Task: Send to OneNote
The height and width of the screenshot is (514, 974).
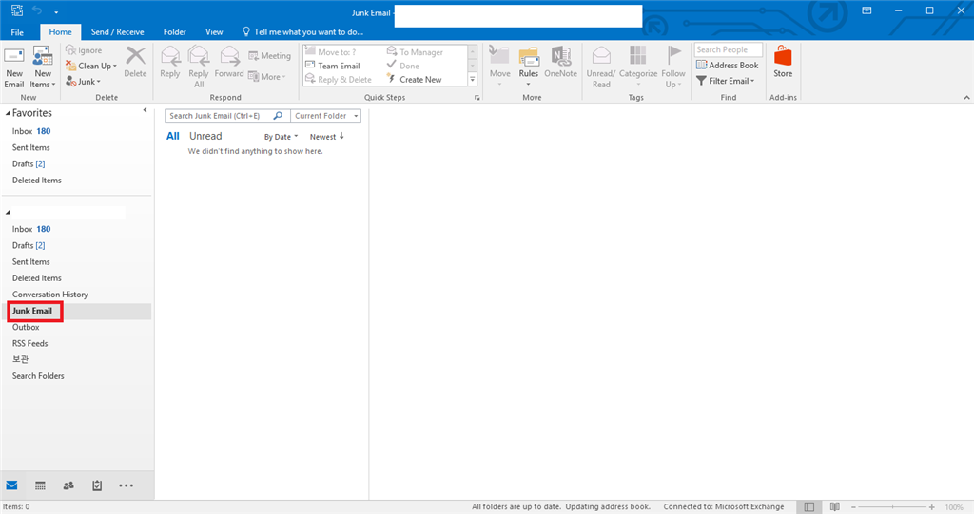Action: tap(561, 62)
